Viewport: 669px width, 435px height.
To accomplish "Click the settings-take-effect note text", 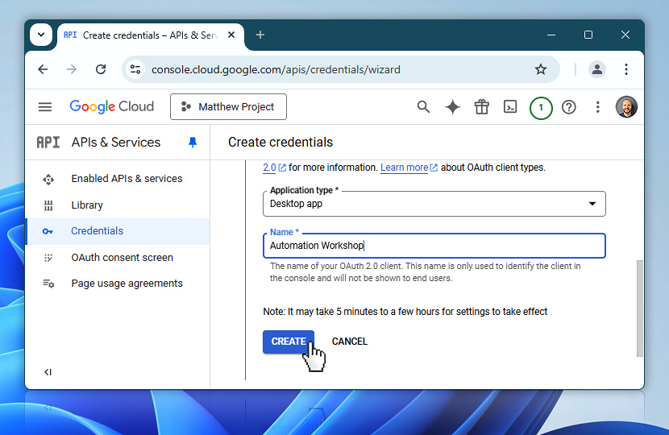I will point(405,312).
